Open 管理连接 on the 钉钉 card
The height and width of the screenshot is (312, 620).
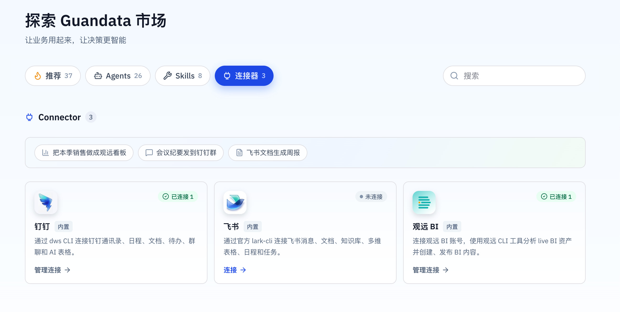click(52, 270)
